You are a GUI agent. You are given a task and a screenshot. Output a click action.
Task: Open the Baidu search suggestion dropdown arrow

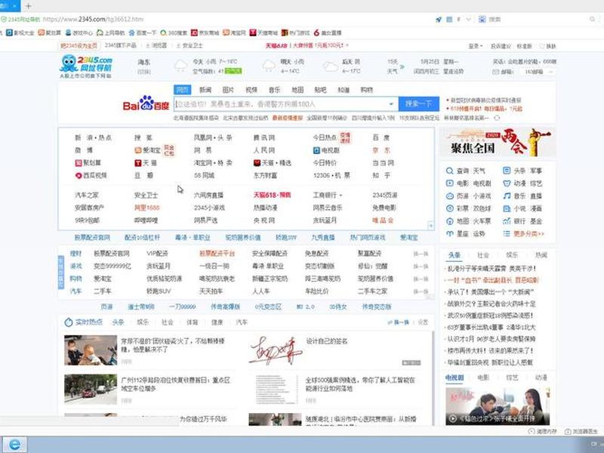pos(391,104)
